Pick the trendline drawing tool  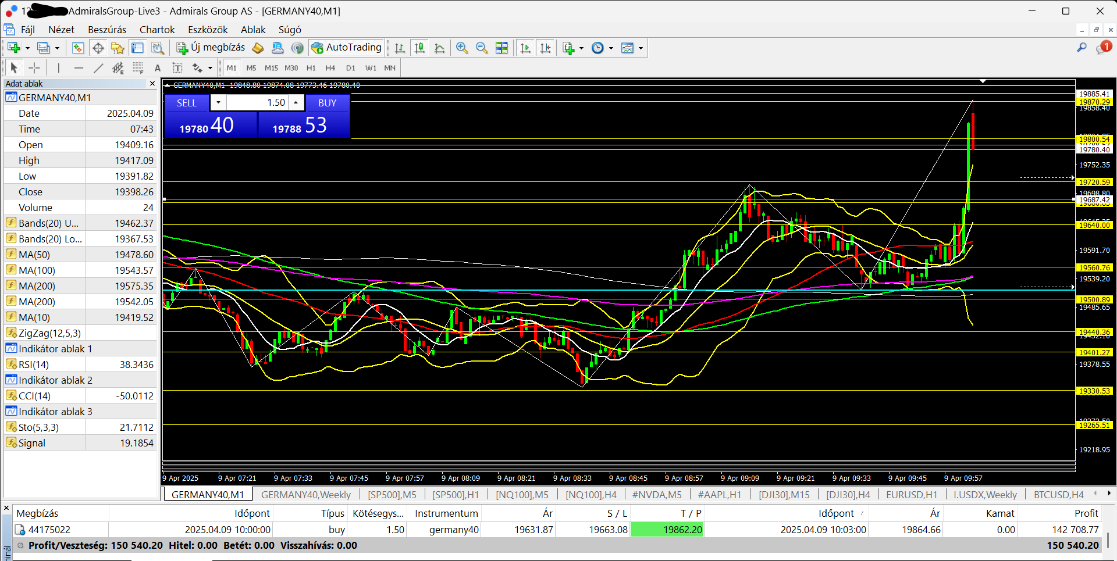coord(98,68)
